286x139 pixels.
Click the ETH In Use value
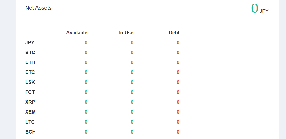point(132,62)
